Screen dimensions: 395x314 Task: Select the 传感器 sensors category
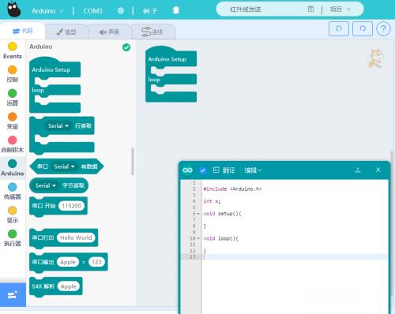pyautogui.click(x=13, y=191)
